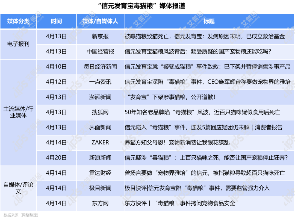Click the 中国经营报 media cell
Viewport: 295px width, 219px height.
(x=100, y=52)
